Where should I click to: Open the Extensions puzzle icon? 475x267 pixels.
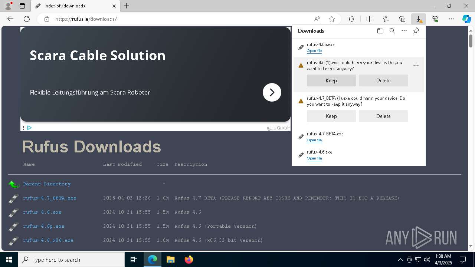(x=351, y=19)
